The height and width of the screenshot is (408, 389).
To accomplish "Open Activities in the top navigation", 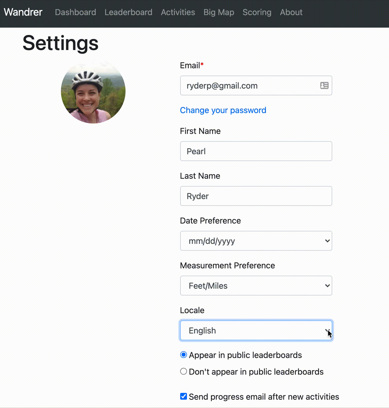I will 178,12.
